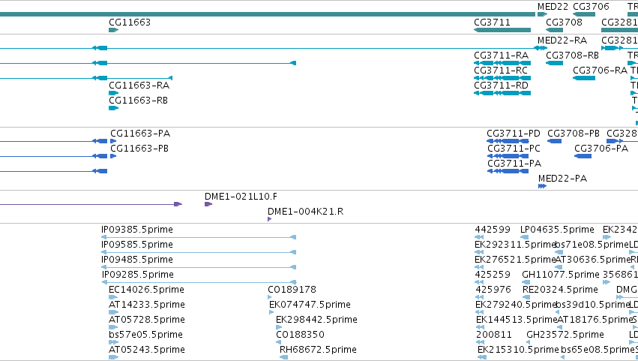The height and width of the screenshot is (361, 638).
Task: Select the CO189178 EST feature label
Action: 292,289
